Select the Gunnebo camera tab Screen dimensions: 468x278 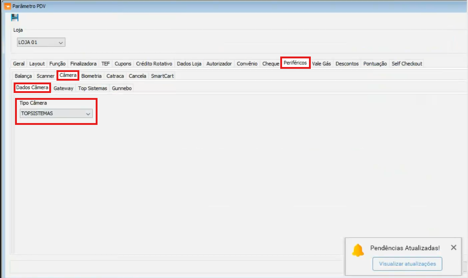[x=122, y=88]
